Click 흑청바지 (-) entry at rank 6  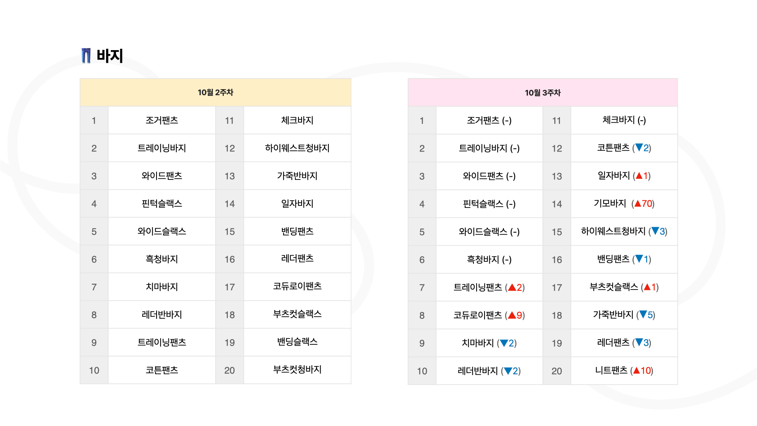[x=489, y=260]
